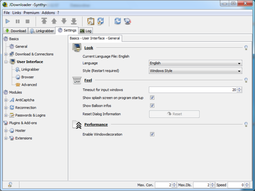Click the Performance section heading
Screen dimensions: 255x191
coord(96,124)
